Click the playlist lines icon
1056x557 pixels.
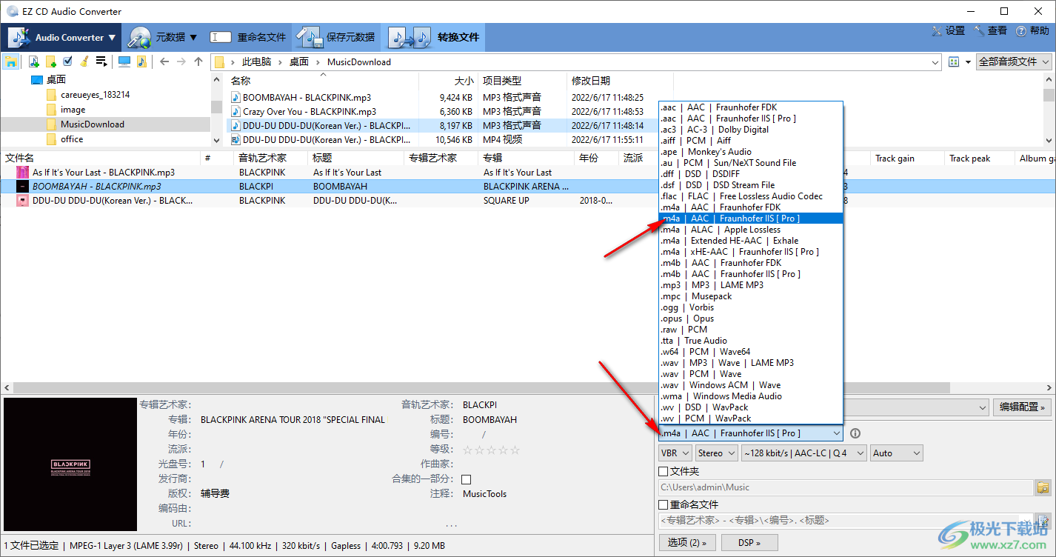(x=101, y=61)
